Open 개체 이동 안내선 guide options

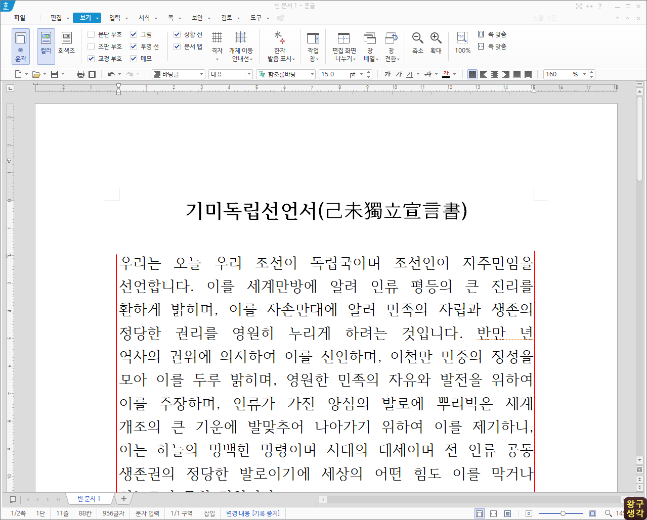241,46
